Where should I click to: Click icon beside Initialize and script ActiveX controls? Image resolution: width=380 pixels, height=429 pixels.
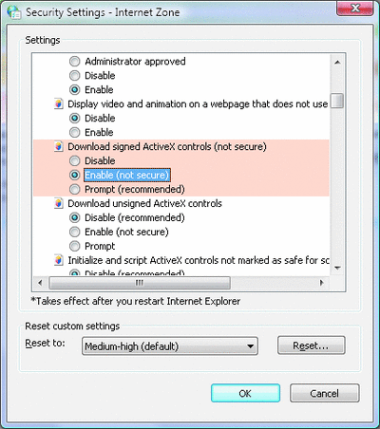click(58, 260)
